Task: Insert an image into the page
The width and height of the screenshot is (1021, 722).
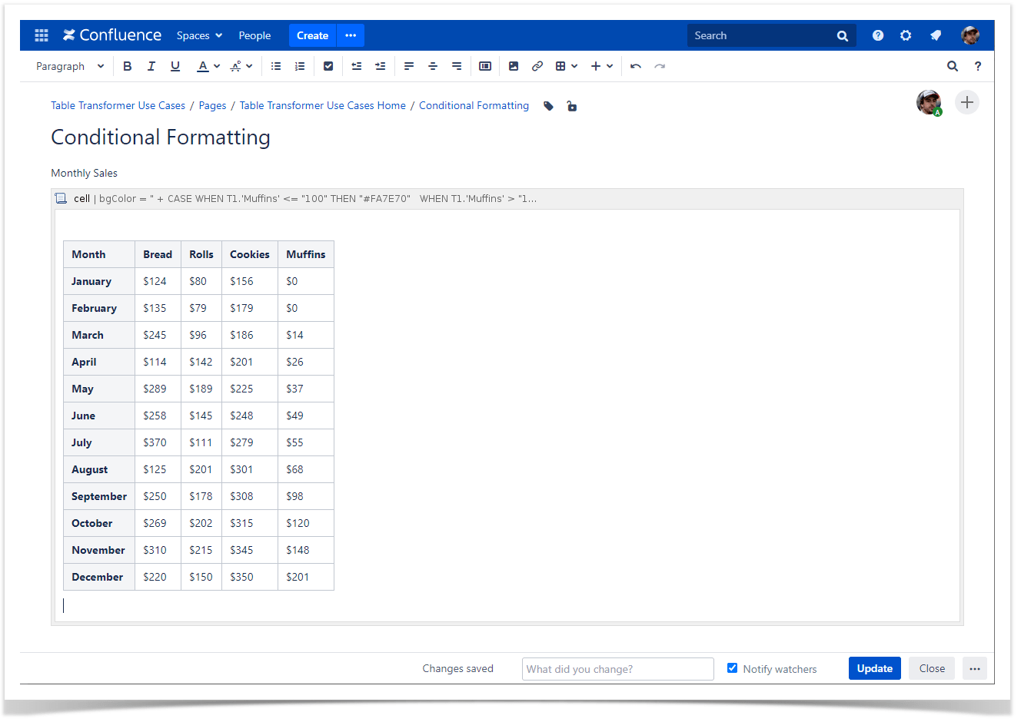Action: 514,66
